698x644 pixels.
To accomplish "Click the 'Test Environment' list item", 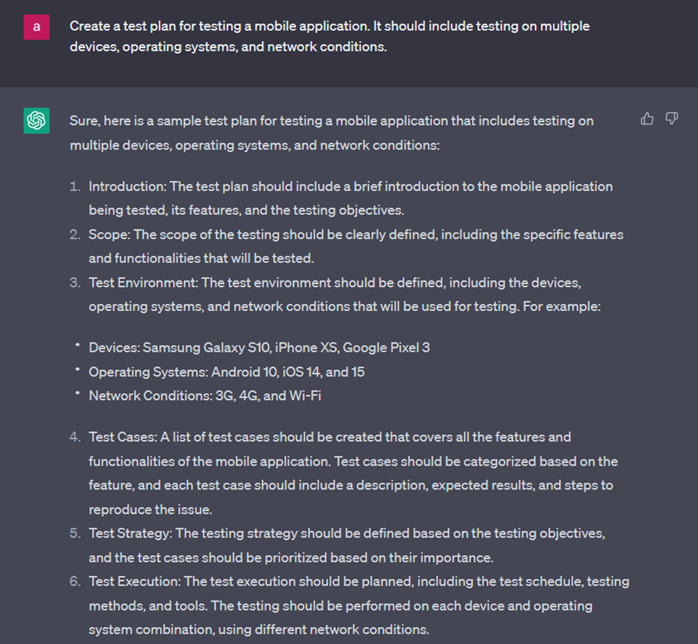I will pos(345,294).
